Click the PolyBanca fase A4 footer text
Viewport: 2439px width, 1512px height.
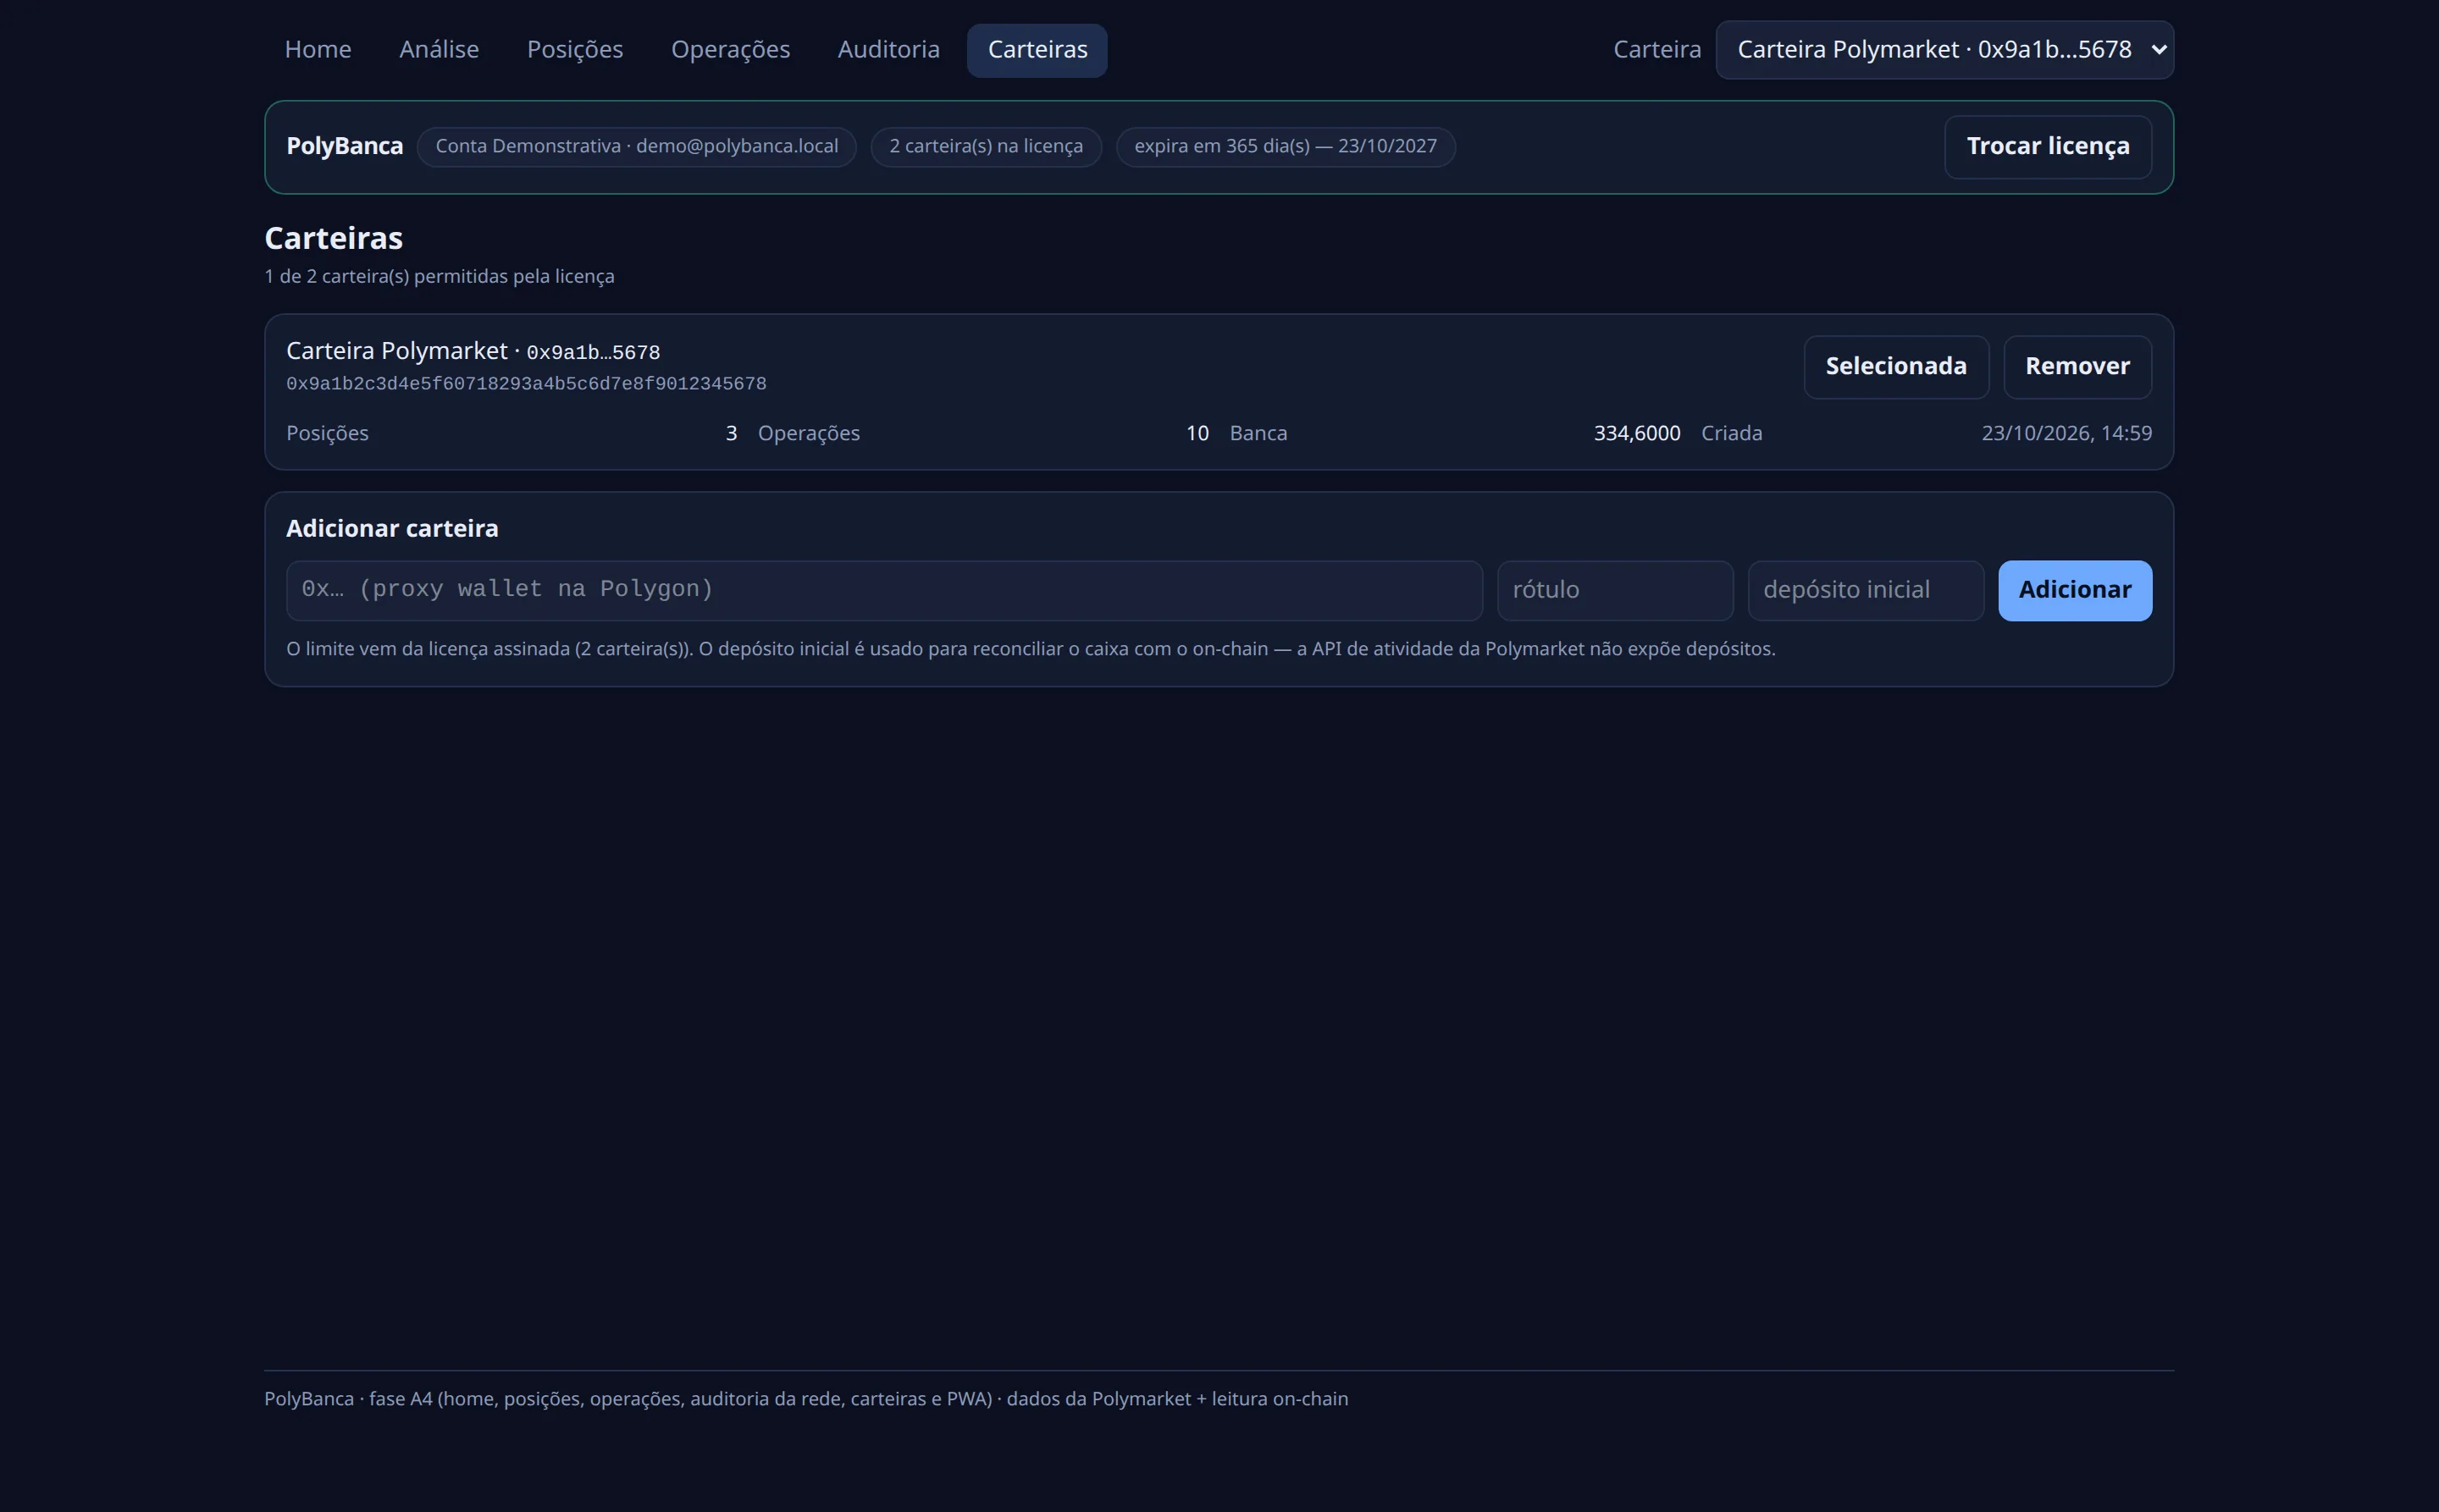coord(805,1399)
